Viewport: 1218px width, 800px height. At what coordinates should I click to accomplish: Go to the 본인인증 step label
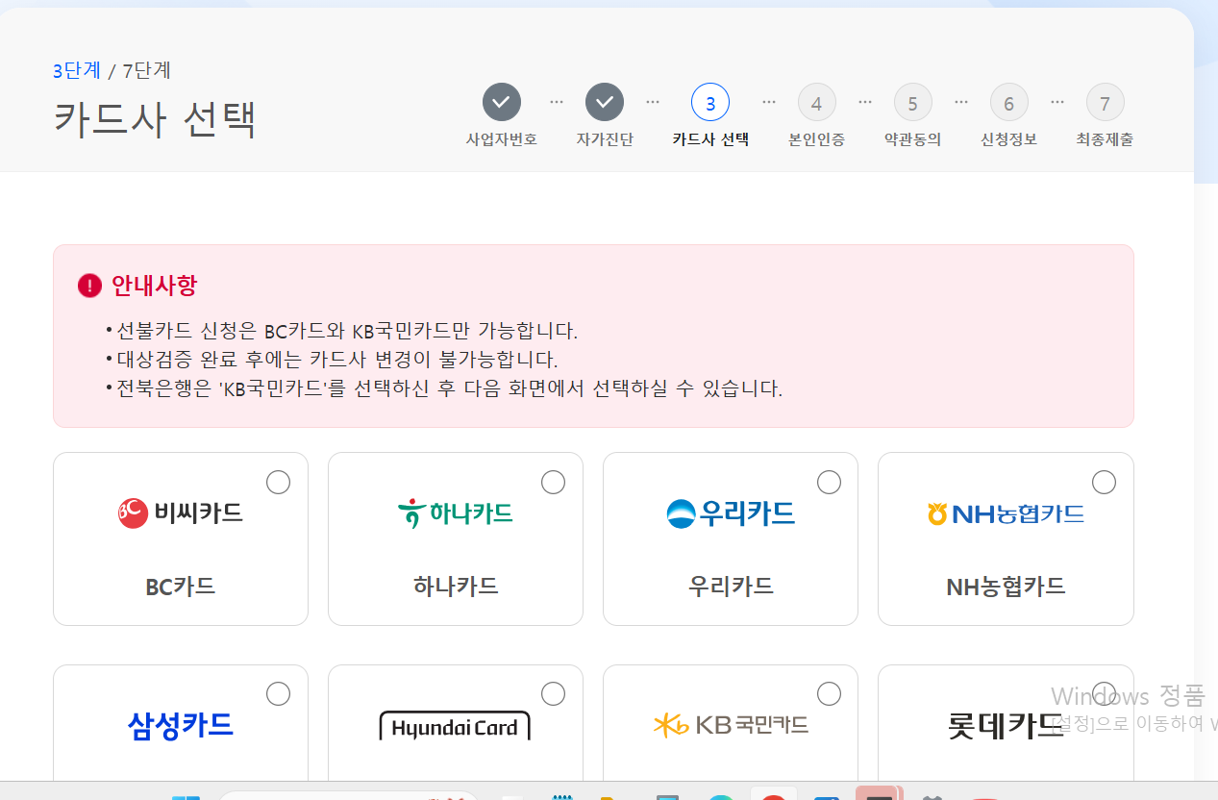point(816,139)
